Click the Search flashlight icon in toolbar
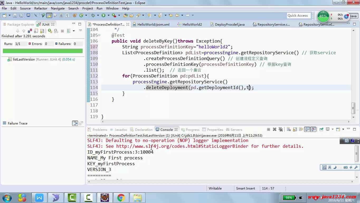The height and width of the screenshot is (203, 360). pyautogui.click(x=138, y=15)
